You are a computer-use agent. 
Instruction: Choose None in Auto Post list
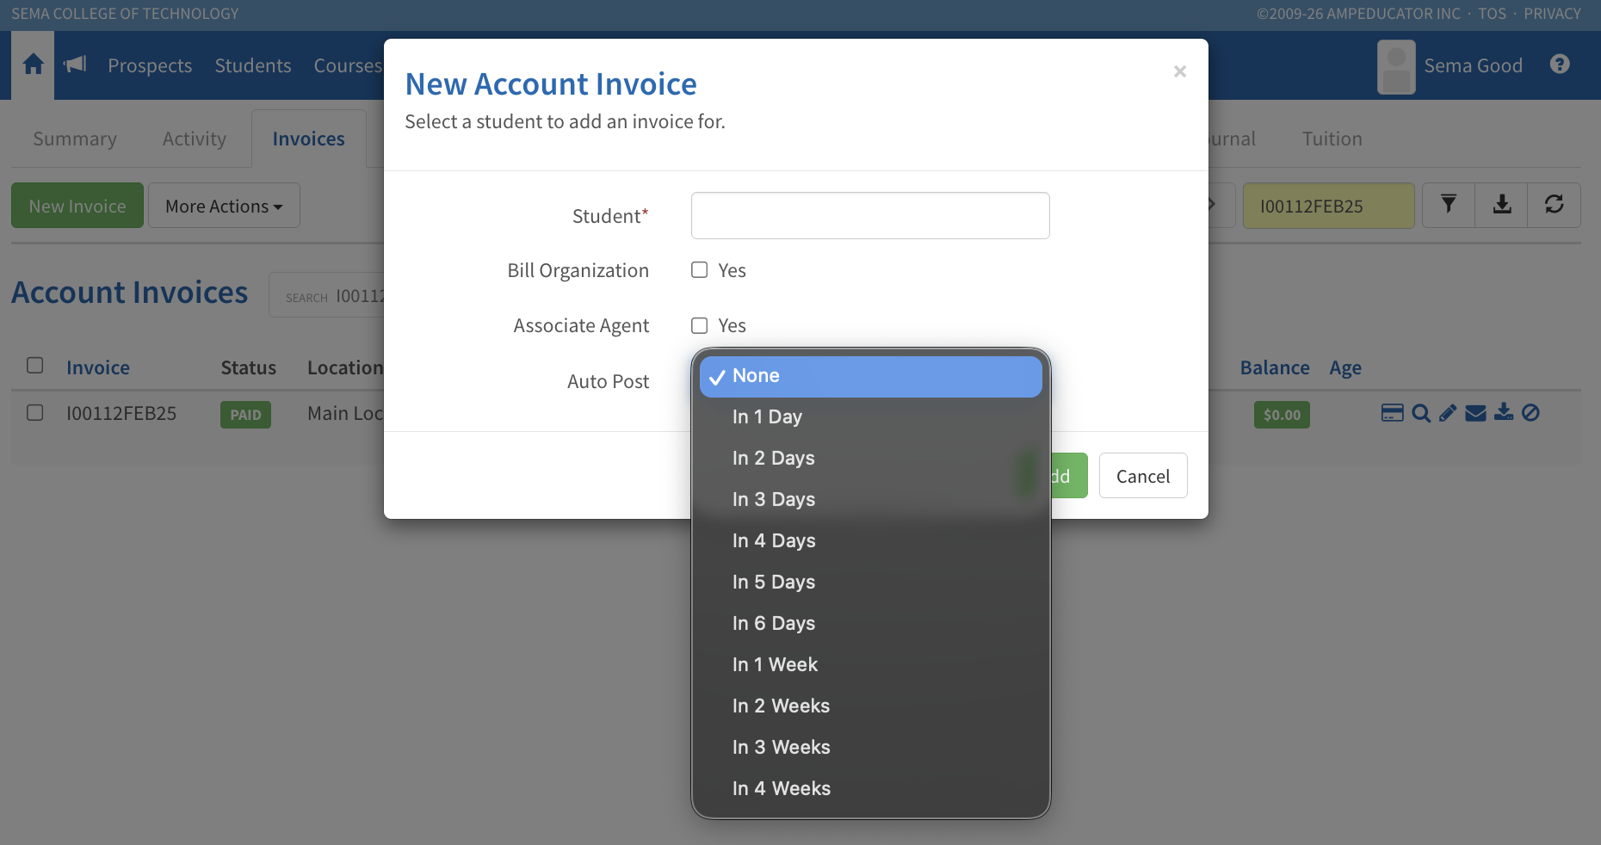[x=871, y=376]
